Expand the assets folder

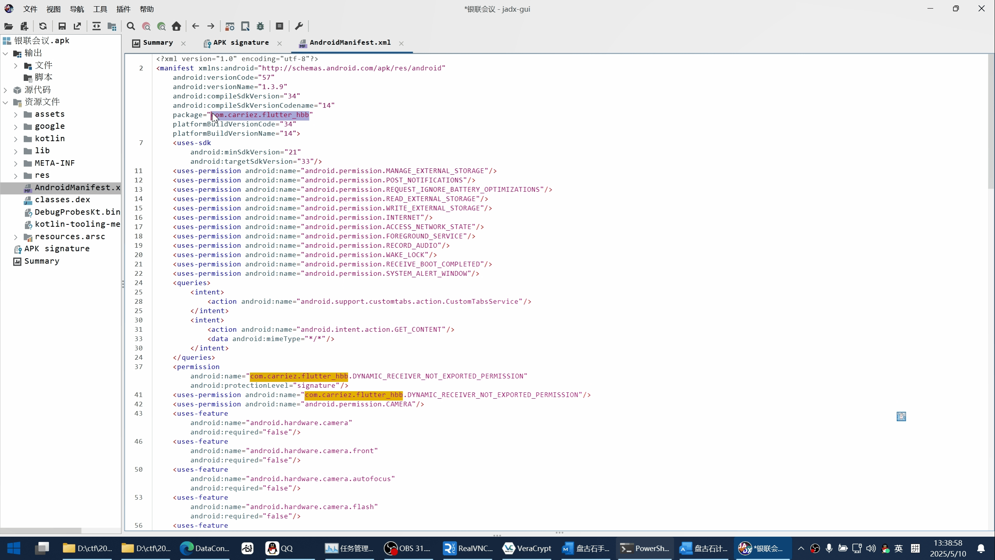16,115
